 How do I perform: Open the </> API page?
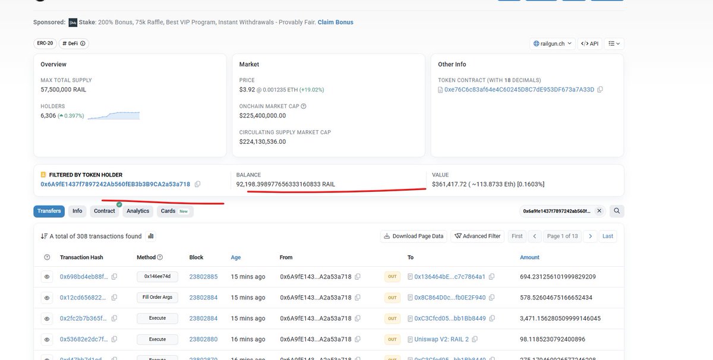point(590,43)
